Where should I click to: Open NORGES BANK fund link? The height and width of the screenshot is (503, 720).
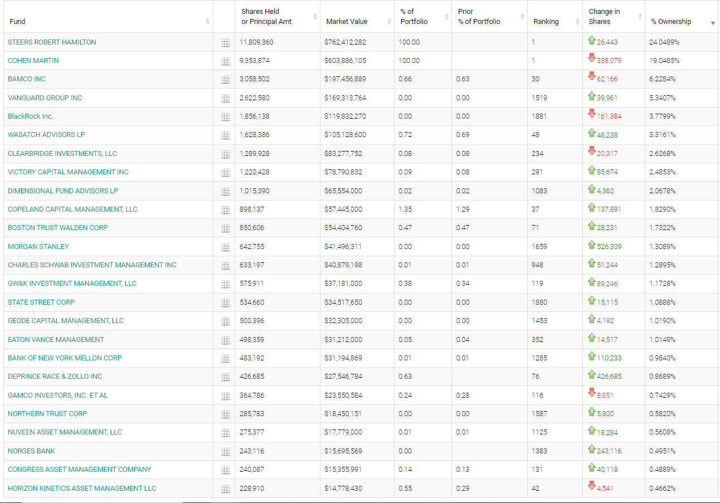[x=32, y=451]
